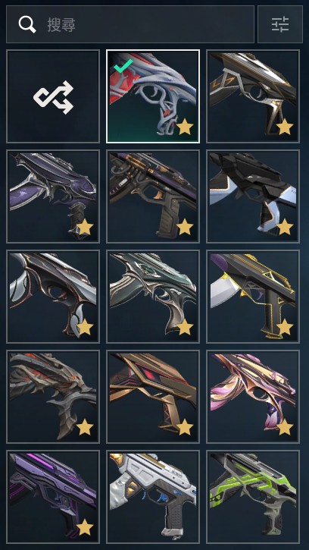Select the teal ornate bladed skin

pos(153,297)
